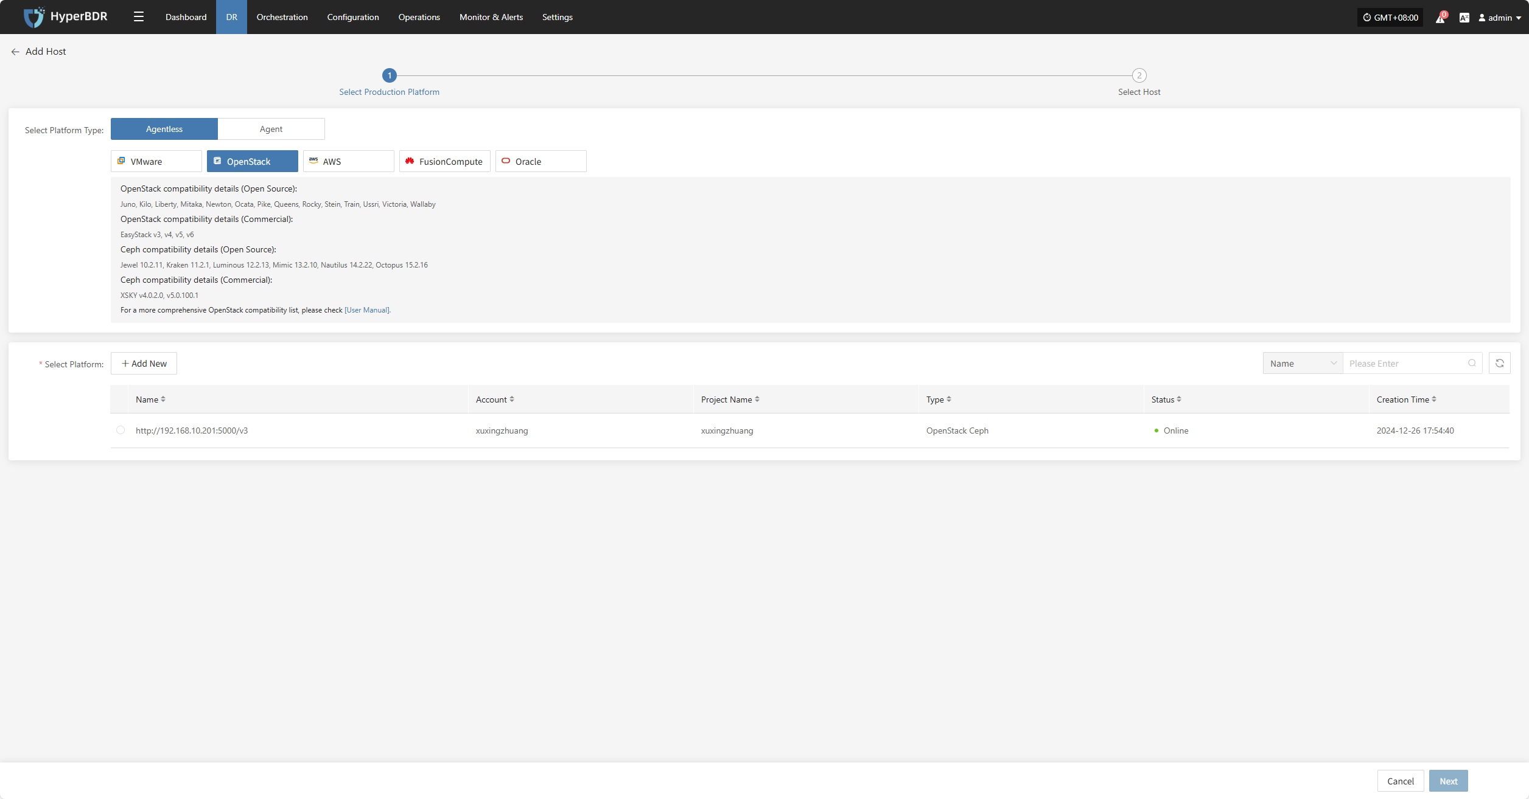Click step 2 Select Host
This screenshot has width=1529, height=799.
[x=1139, y=82]
